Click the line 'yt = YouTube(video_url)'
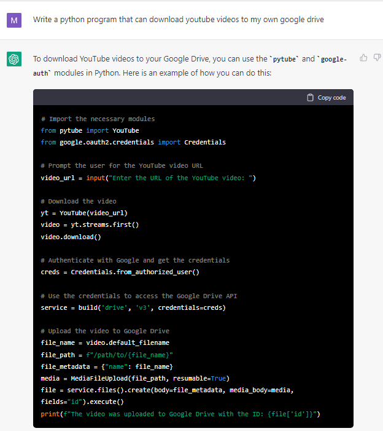 (x=84, y=213)
